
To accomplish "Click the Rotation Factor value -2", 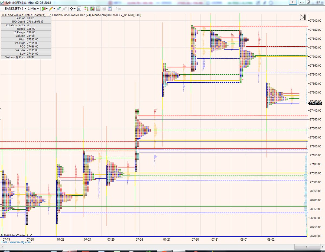I will coord(28,25).
